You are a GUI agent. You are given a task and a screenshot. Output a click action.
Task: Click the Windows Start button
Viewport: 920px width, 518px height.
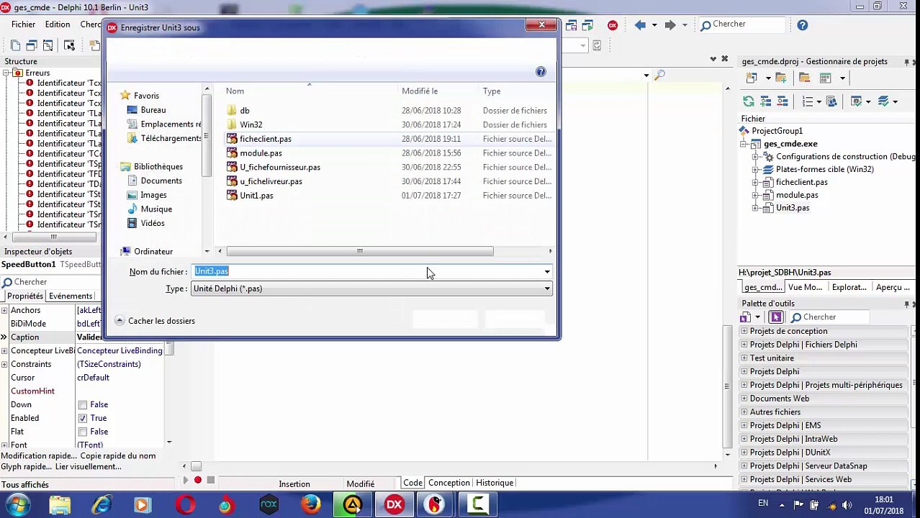18,505
